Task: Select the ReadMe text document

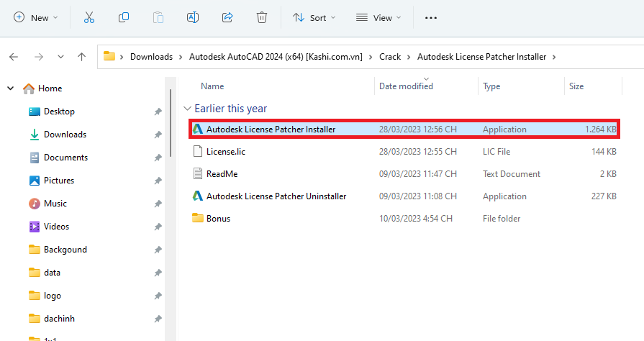Action: tap(404, 174)
